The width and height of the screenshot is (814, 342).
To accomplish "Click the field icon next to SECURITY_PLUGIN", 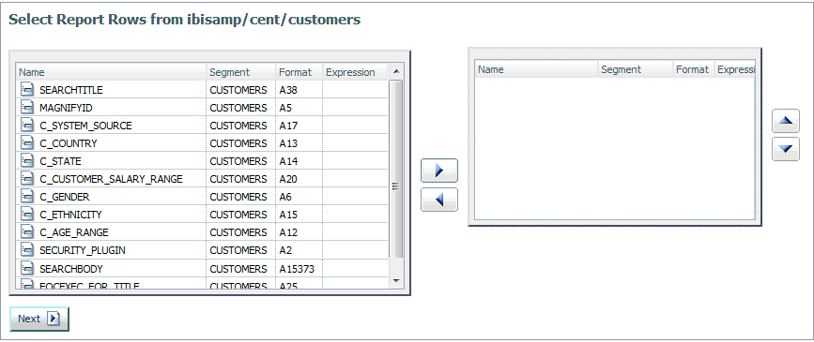I will pos(27,250).
